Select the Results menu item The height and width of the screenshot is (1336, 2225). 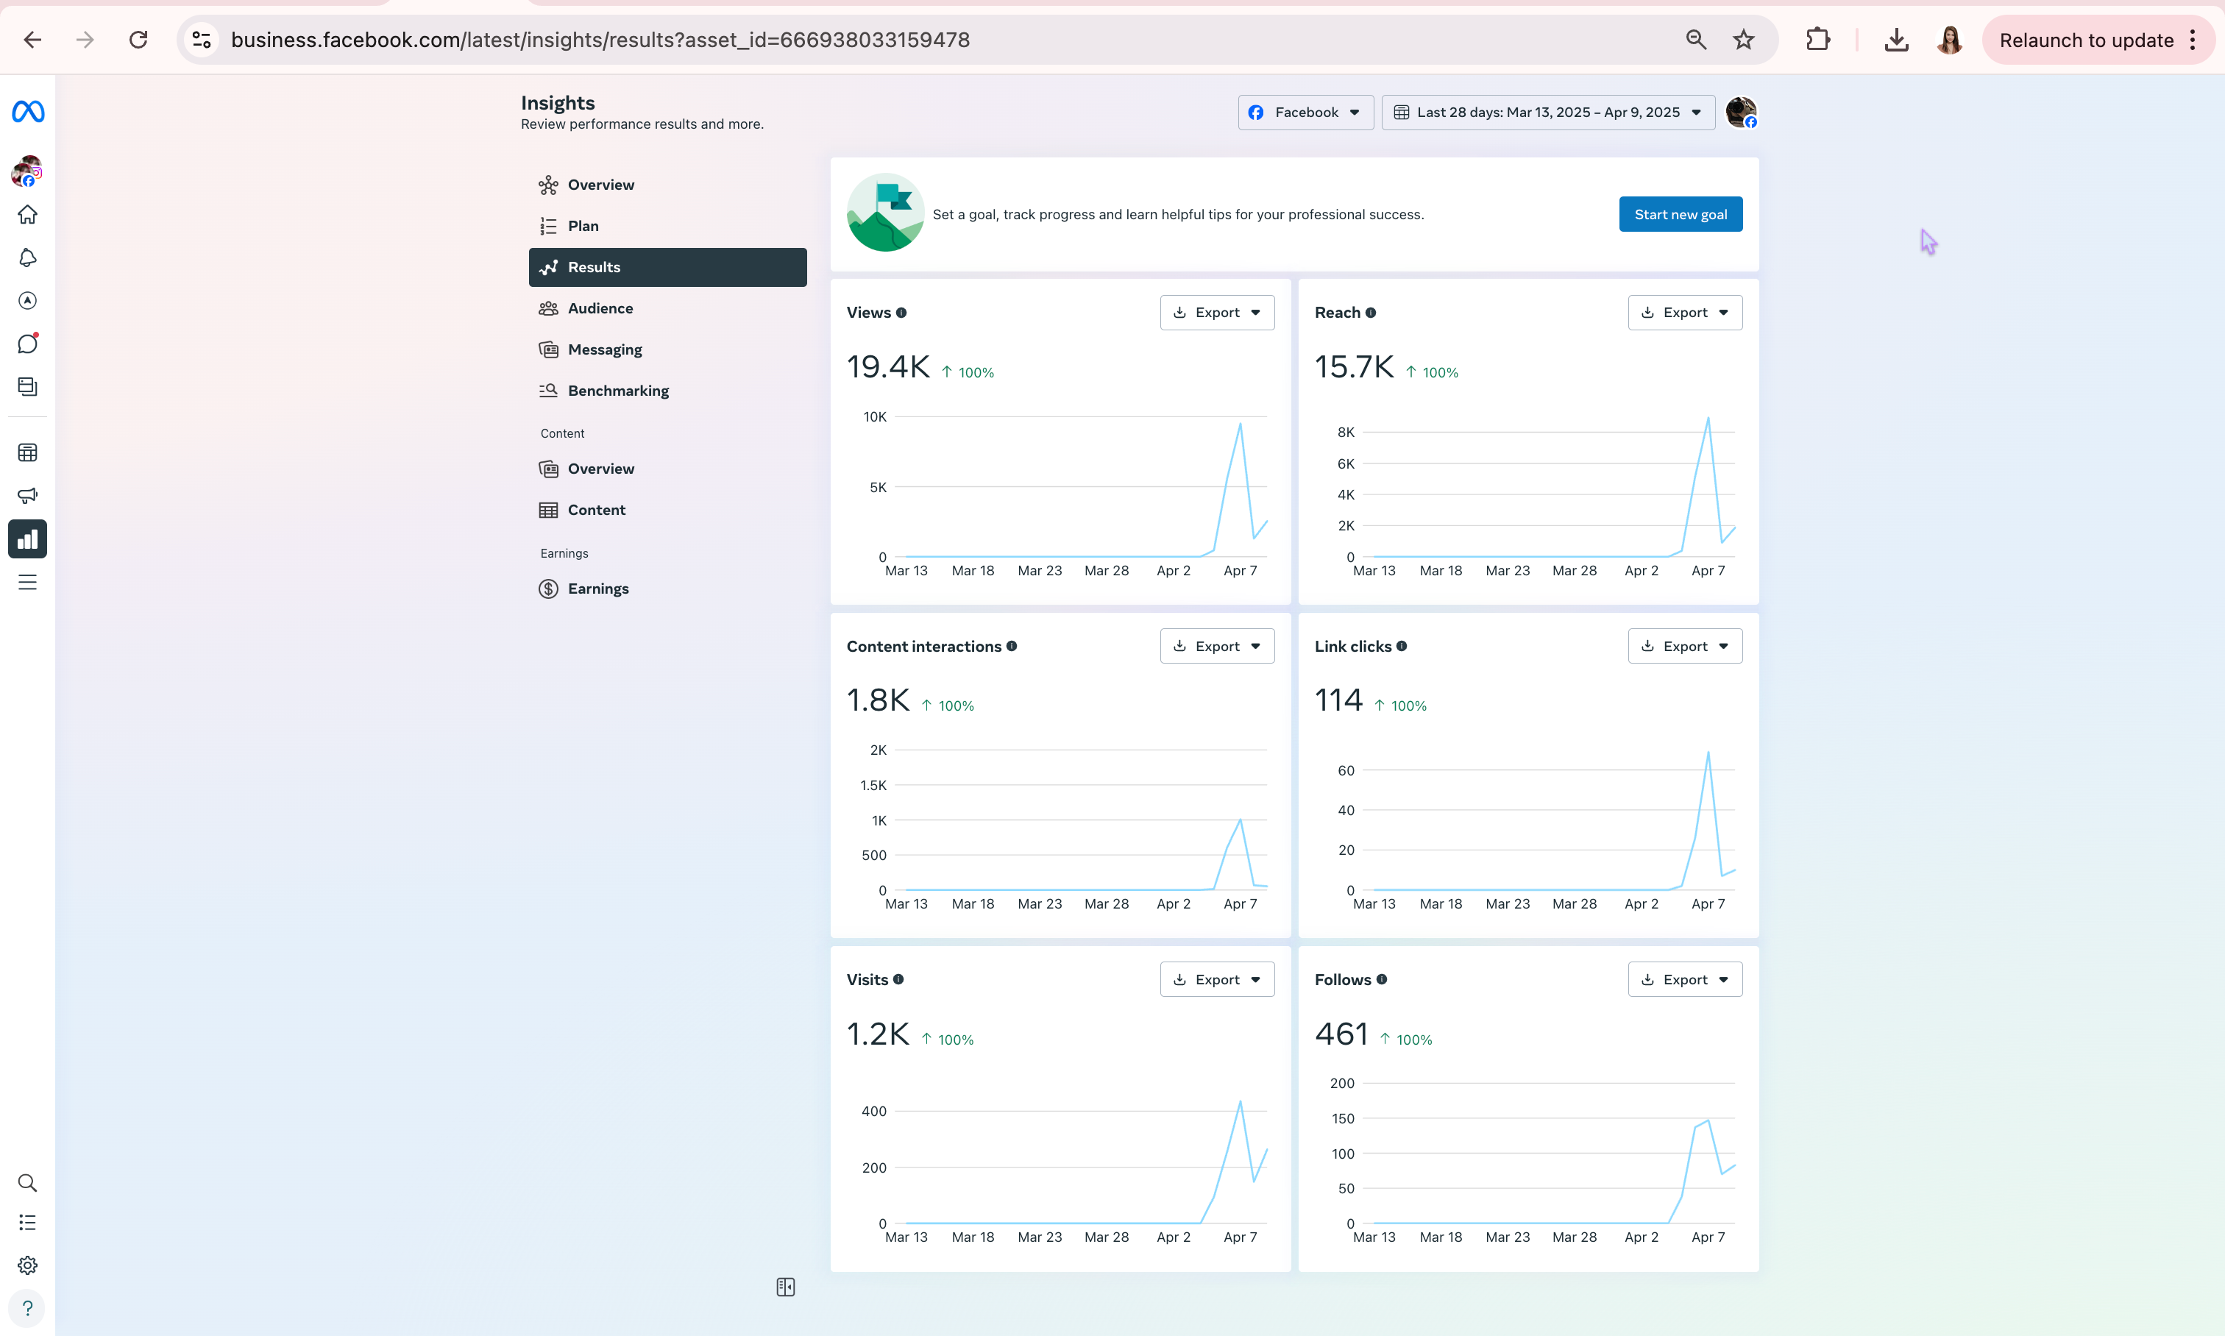point(667,267)
